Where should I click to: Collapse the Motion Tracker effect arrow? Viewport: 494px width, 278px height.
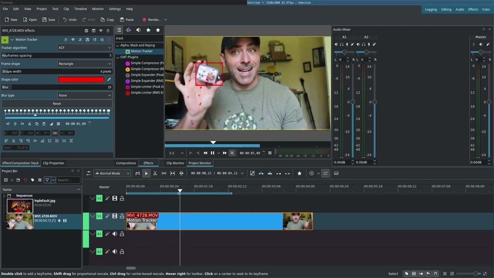12,40
